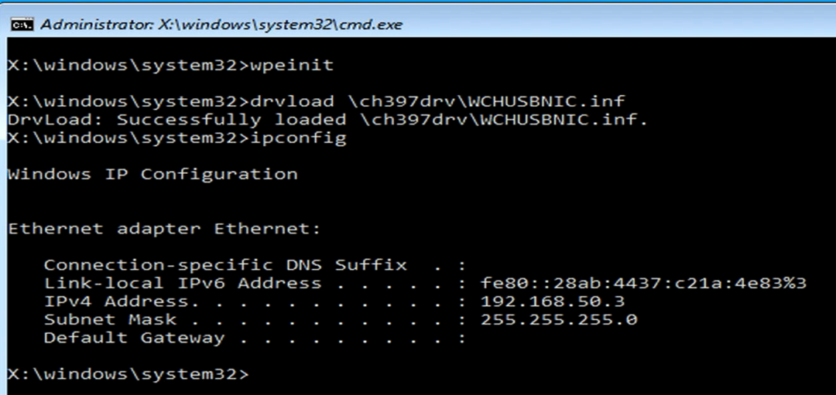This screenshot has height=395, width=836.
Task: Click the Default Gateway label
Action: click(x=134, y=338)
